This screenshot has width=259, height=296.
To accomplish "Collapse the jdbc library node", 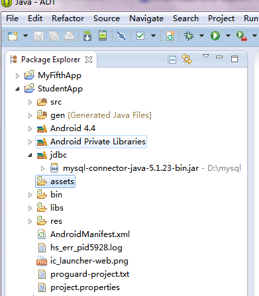I will (x=30, y=156).
